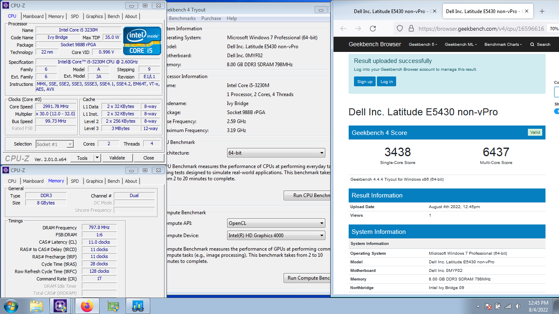Click Run CPU Benchmark button

coord(307,195)
